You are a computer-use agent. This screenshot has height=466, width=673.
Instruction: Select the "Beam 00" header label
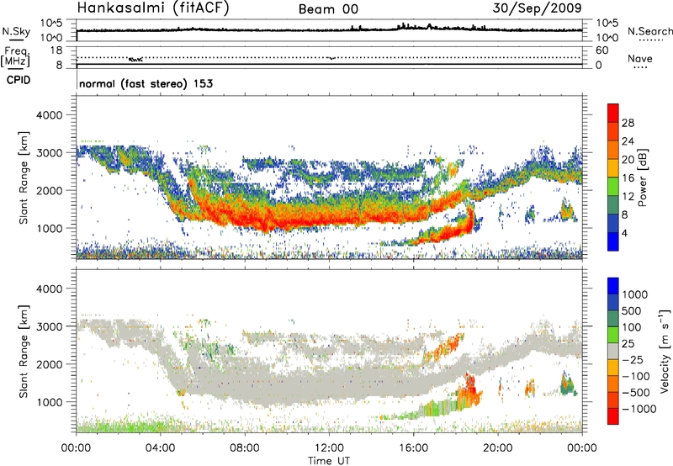[x=328, y=9]
